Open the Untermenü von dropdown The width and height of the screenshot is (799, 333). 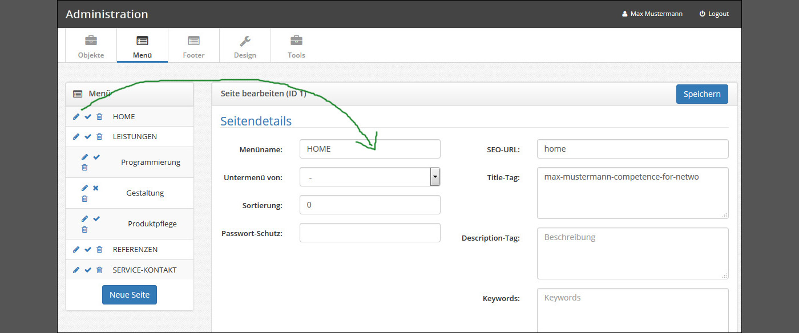(370, 177)
